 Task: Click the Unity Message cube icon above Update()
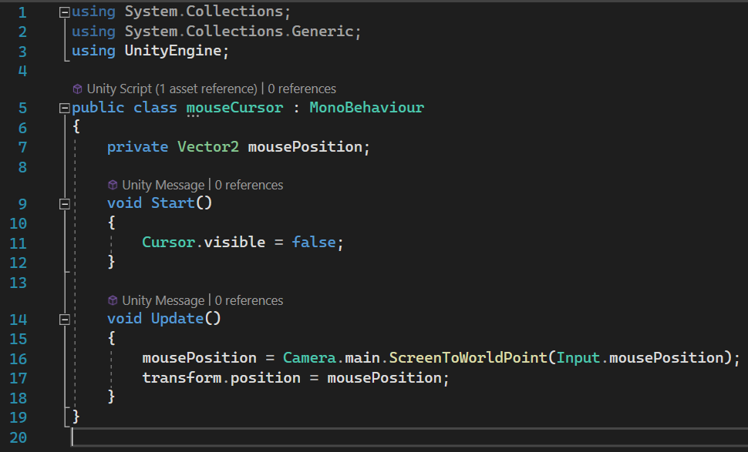pos(113,301)
